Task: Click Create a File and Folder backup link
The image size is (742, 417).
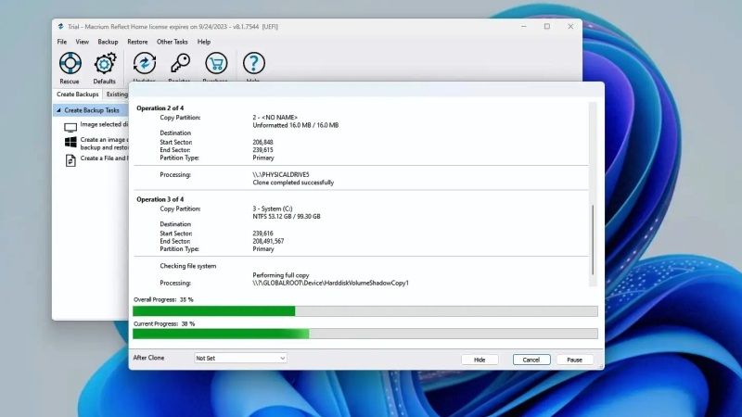Action: (103, 158)
